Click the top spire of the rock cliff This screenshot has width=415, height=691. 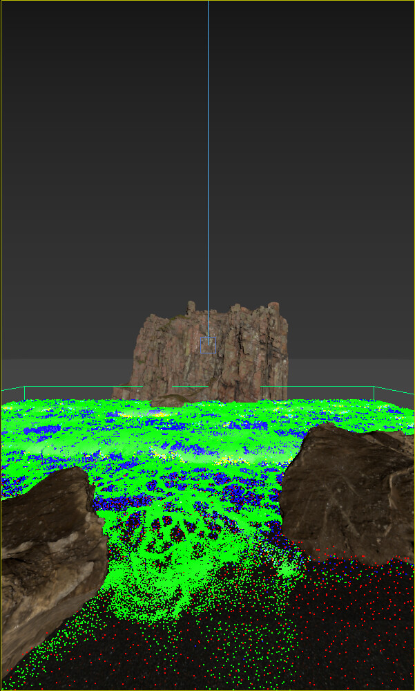191,306
